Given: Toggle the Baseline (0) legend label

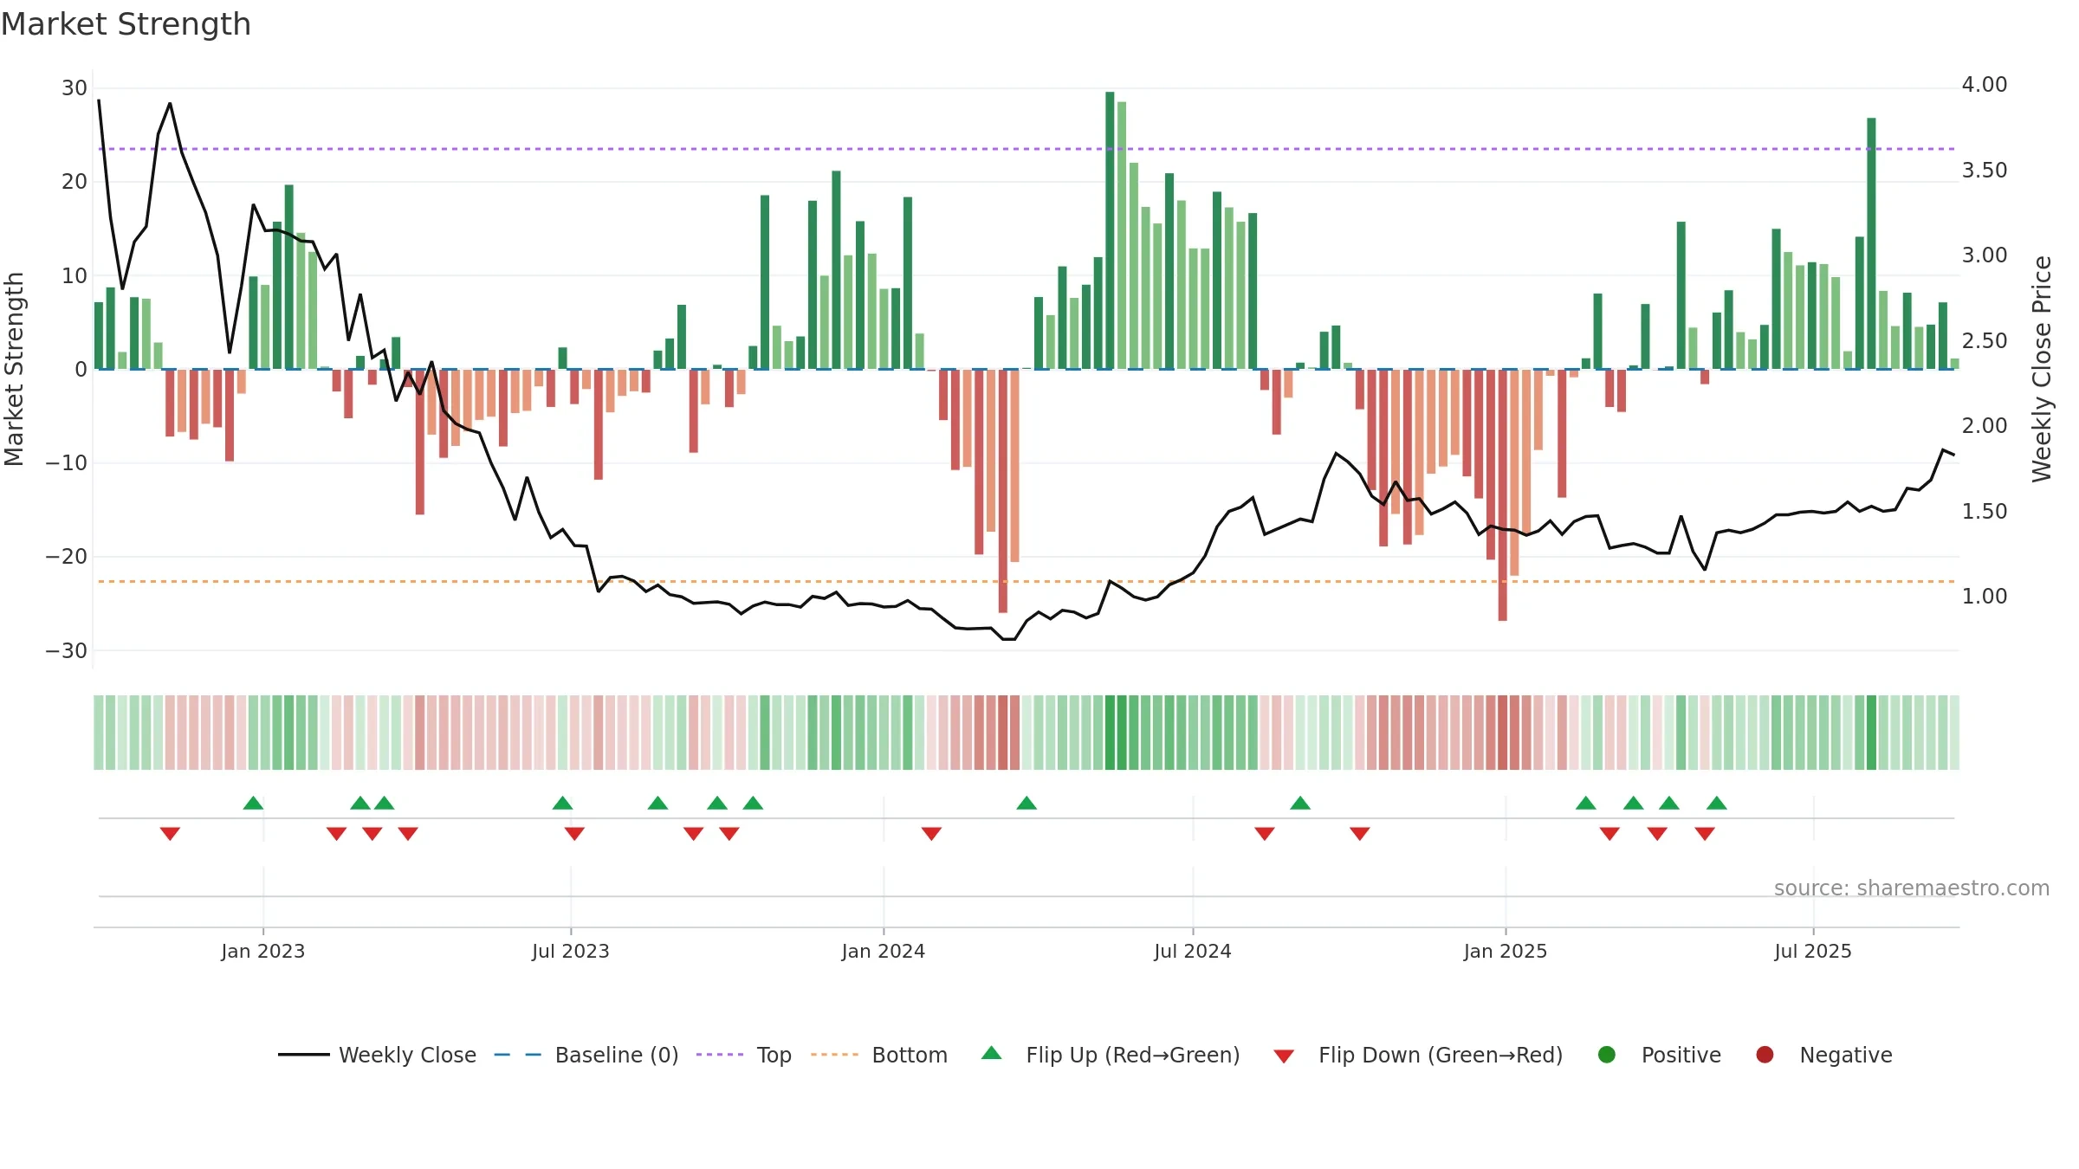Looking at the screenshot, I should click(x=617, y=1056).
